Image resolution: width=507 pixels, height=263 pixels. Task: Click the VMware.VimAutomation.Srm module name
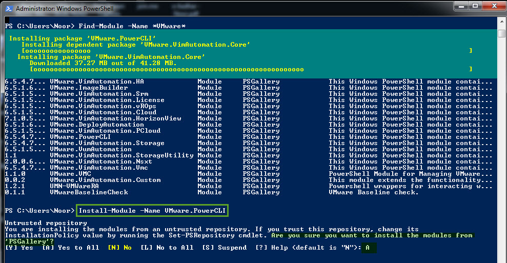pyautogui.click(x=99, y=94)
